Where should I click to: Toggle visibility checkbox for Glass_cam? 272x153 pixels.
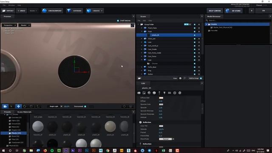point(195,39)
